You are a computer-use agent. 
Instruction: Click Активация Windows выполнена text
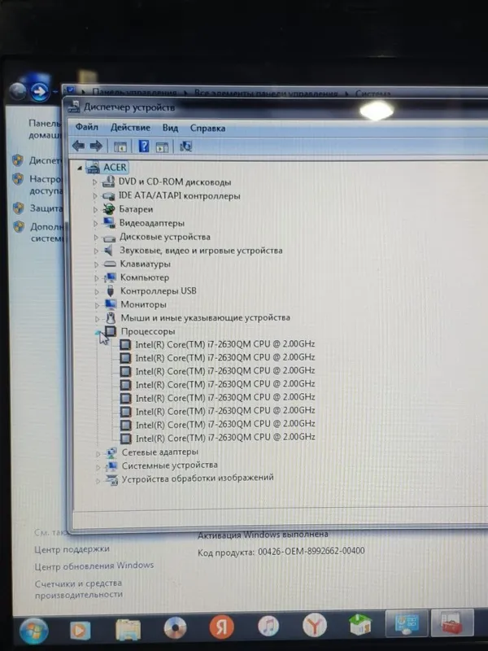(263, 535)
